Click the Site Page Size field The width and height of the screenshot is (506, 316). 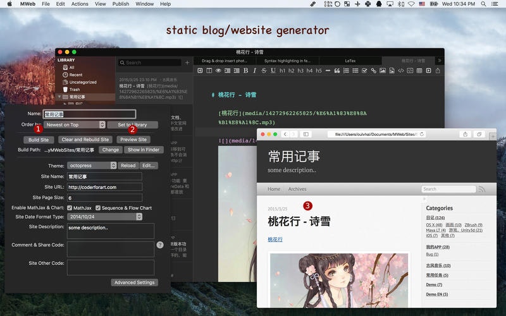[x=104, y=198]
